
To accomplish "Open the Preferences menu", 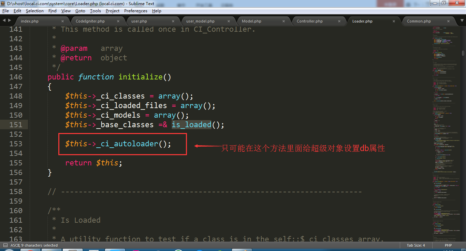I will click(x=135, y=11).
